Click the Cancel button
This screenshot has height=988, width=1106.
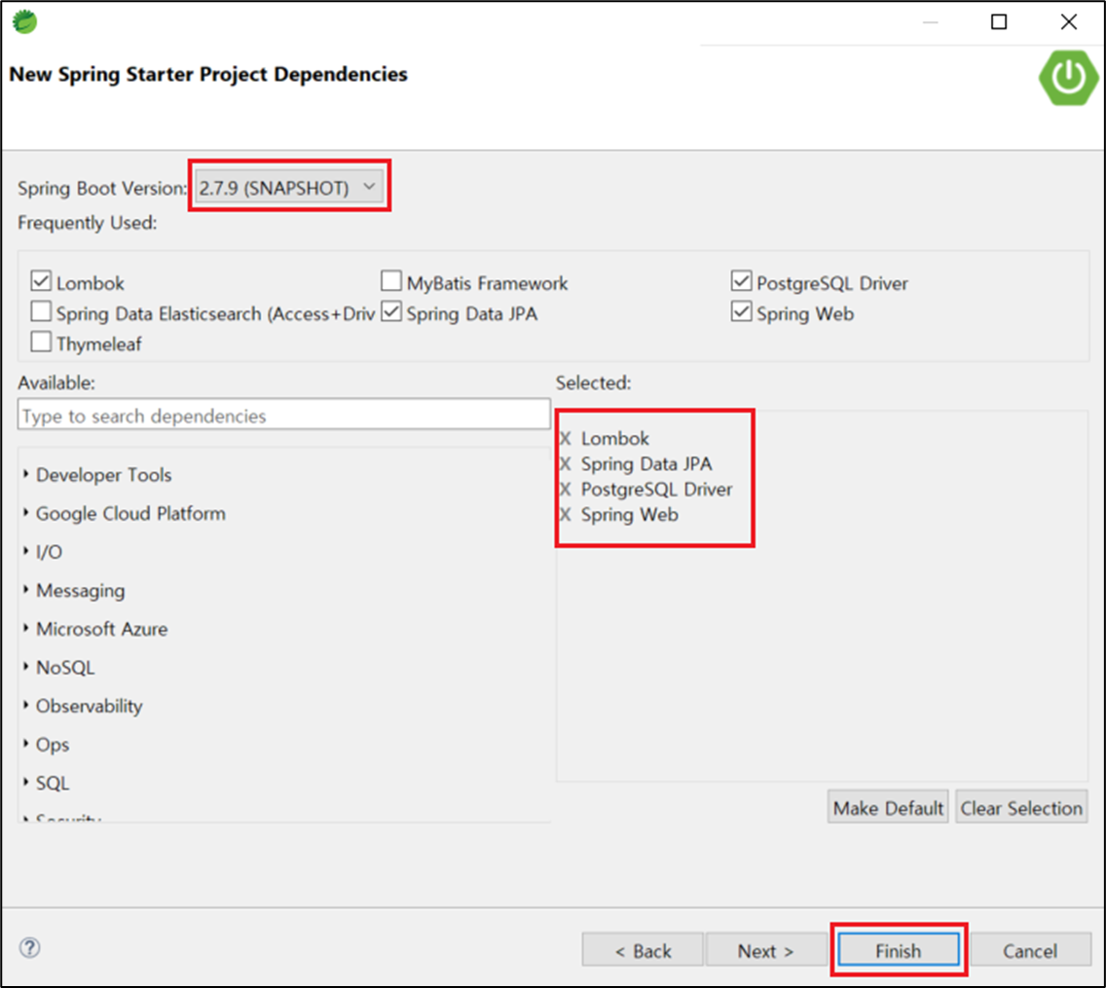[x=1030, y=951]
